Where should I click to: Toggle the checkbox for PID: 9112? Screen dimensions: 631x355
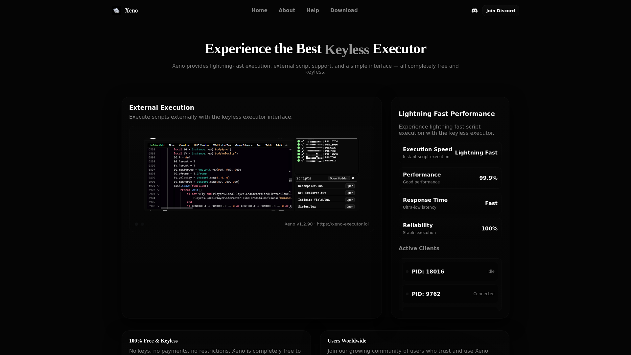303,160
